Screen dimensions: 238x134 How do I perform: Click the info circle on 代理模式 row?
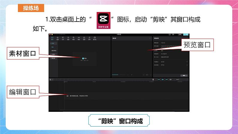(x=187, y=62)
